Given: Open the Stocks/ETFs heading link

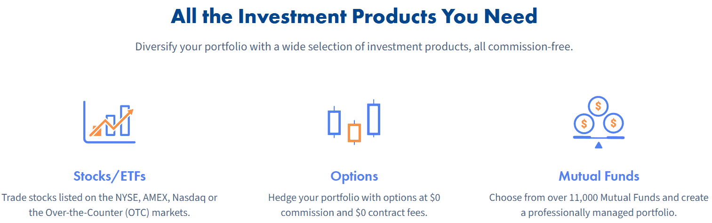Looking at the screenshot, I should click(109, 176).
